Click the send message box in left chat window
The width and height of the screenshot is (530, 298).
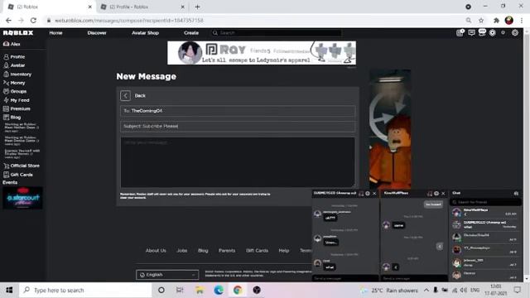345,278
